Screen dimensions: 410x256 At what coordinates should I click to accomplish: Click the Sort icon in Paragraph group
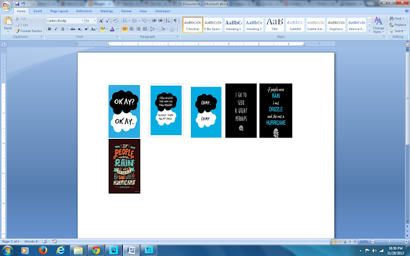pos(167,21)
